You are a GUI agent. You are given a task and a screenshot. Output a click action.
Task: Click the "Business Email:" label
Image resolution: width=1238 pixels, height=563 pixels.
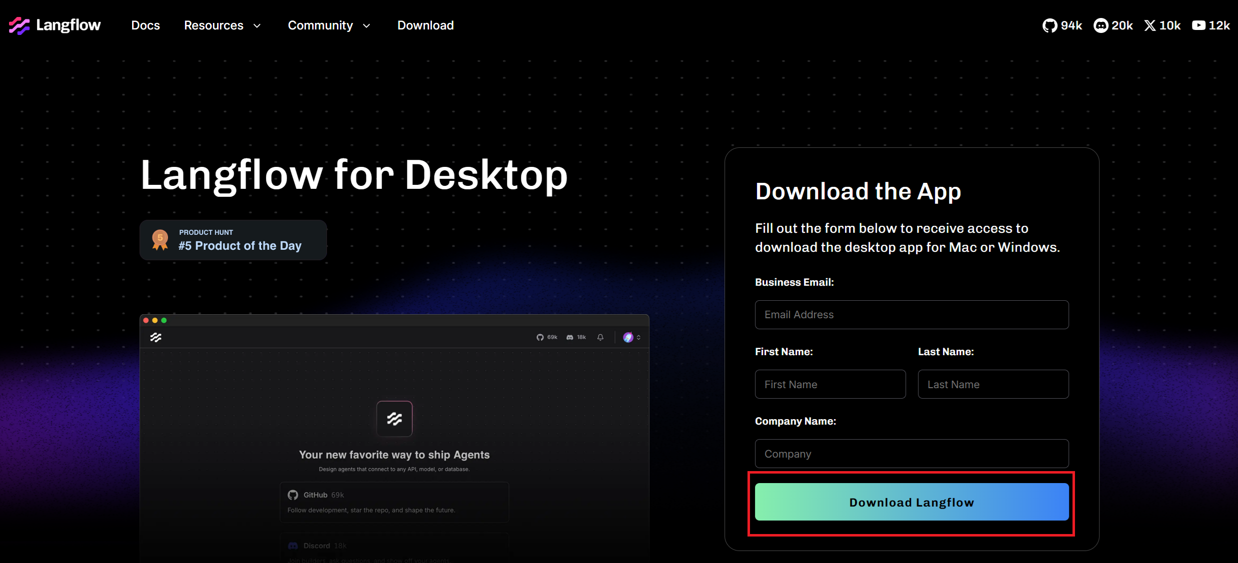[x=794, y=282]
